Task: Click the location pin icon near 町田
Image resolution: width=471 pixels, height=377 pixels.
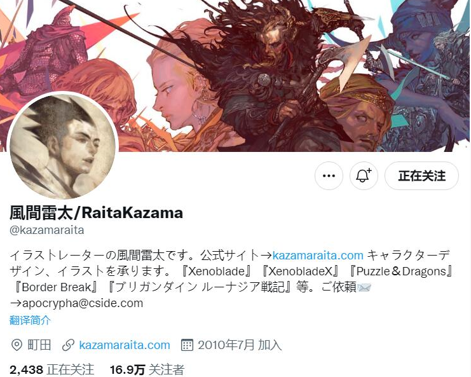Action: tap(17, 345)
